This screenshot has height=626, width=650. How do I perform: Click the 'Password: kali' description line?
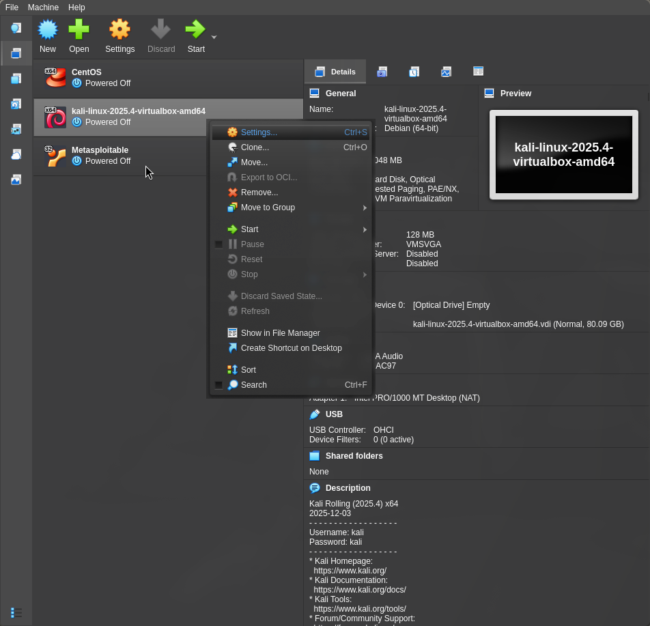[x=335, y=542]
